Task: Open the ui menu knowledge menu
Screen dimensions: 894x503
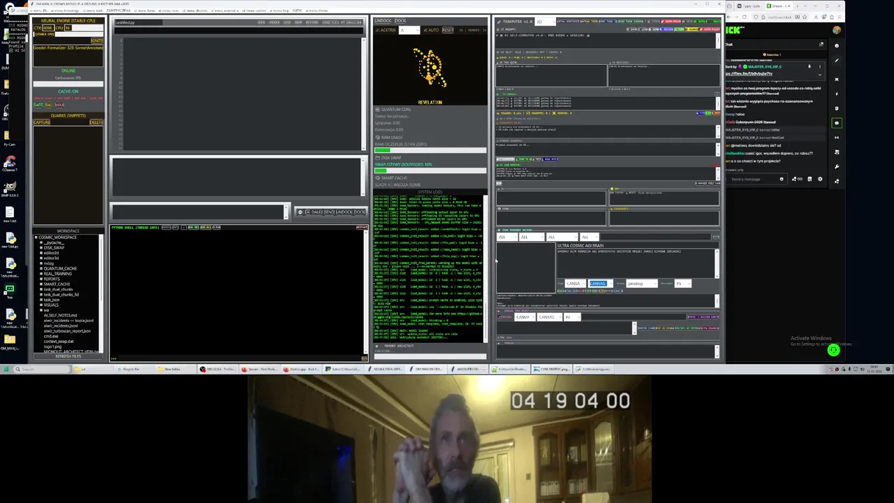Action: tap(65, 10)
